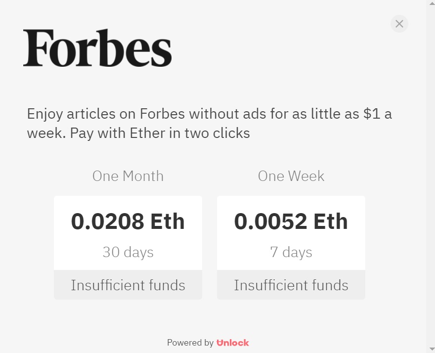Select the One Month plan label

128,176
